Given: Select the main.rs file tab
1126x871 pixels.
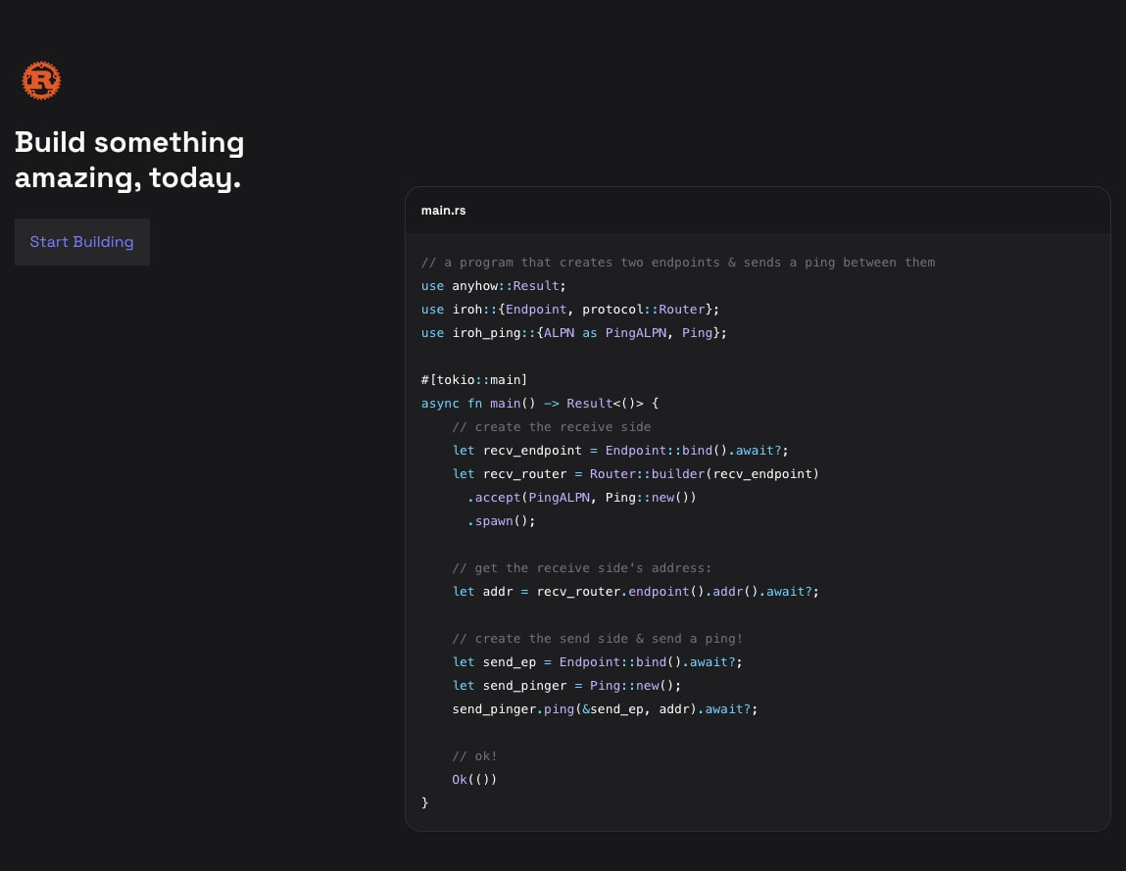Looking at the screenshot, I should pos(443,211).
